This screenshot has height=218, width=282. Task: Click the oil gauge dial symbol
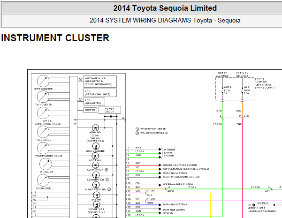[x=46, y=164]
